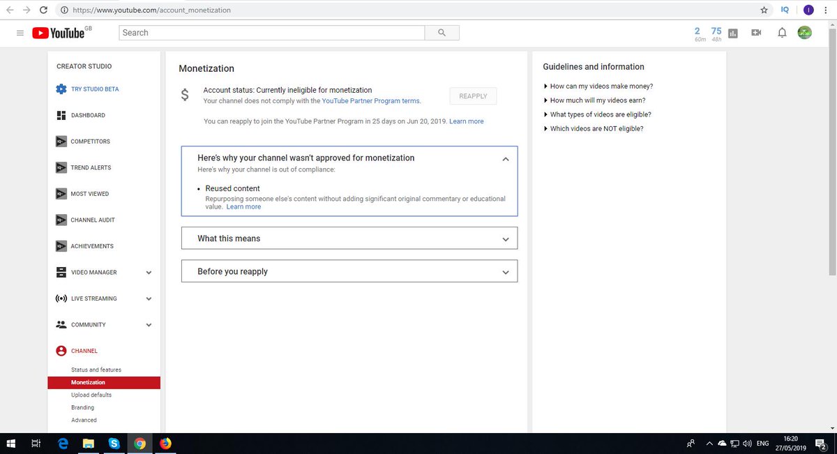Click the Achievements vidIQ icon
Screen dimensions: 837x454
point(61,246)
